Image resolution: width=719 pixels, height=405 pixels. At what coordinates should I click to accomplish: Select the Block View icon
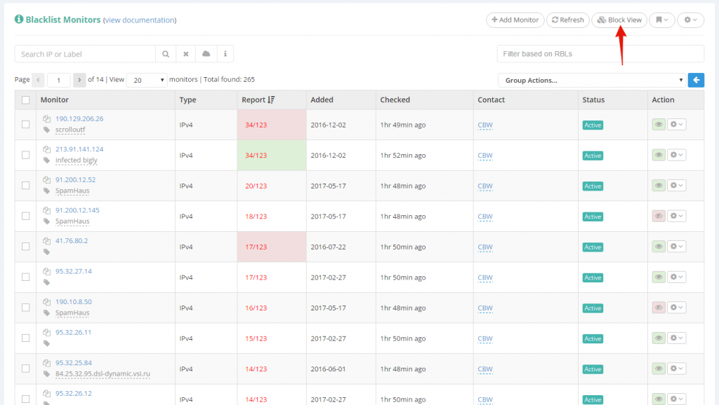pyautogui.click(x=619, y=20)
